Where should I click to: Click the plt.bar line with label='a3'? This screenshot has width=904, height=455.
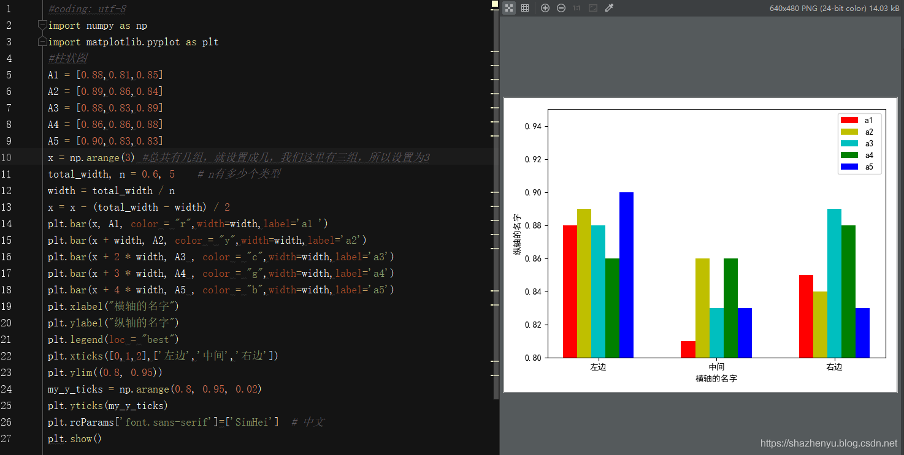[x=221, y=257]
